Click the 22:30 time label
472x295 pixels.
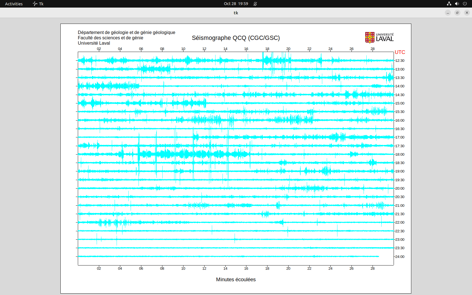tap(400, 231)
